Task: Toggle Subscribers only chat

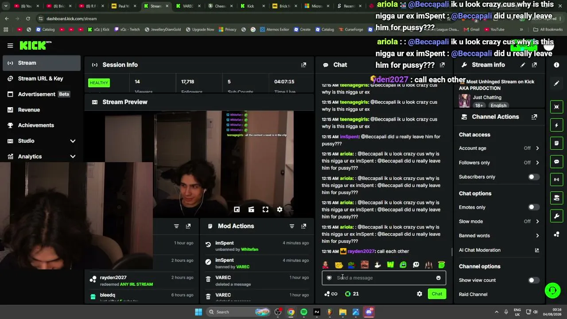Action: click(534, 177)
